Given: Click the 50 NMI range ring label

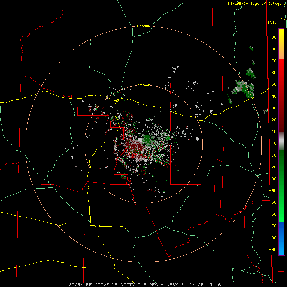Looking at the screenshot, I should [143, 85].
